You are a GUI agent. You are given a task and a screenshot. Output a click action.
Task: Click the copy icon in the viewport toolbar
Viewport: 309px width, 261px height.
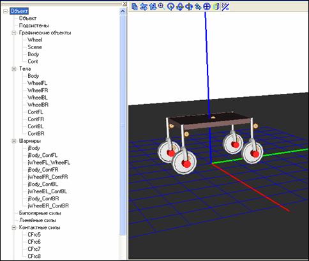[x=134, y=6]
